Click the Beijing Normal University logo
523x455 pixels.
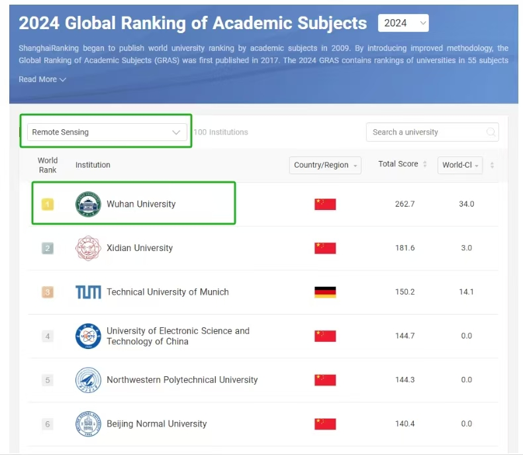click(88, 424)
